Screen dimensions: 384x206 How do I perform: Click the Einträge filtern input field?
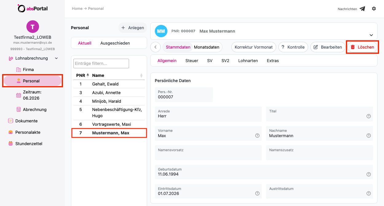click(x=101, y=63)
